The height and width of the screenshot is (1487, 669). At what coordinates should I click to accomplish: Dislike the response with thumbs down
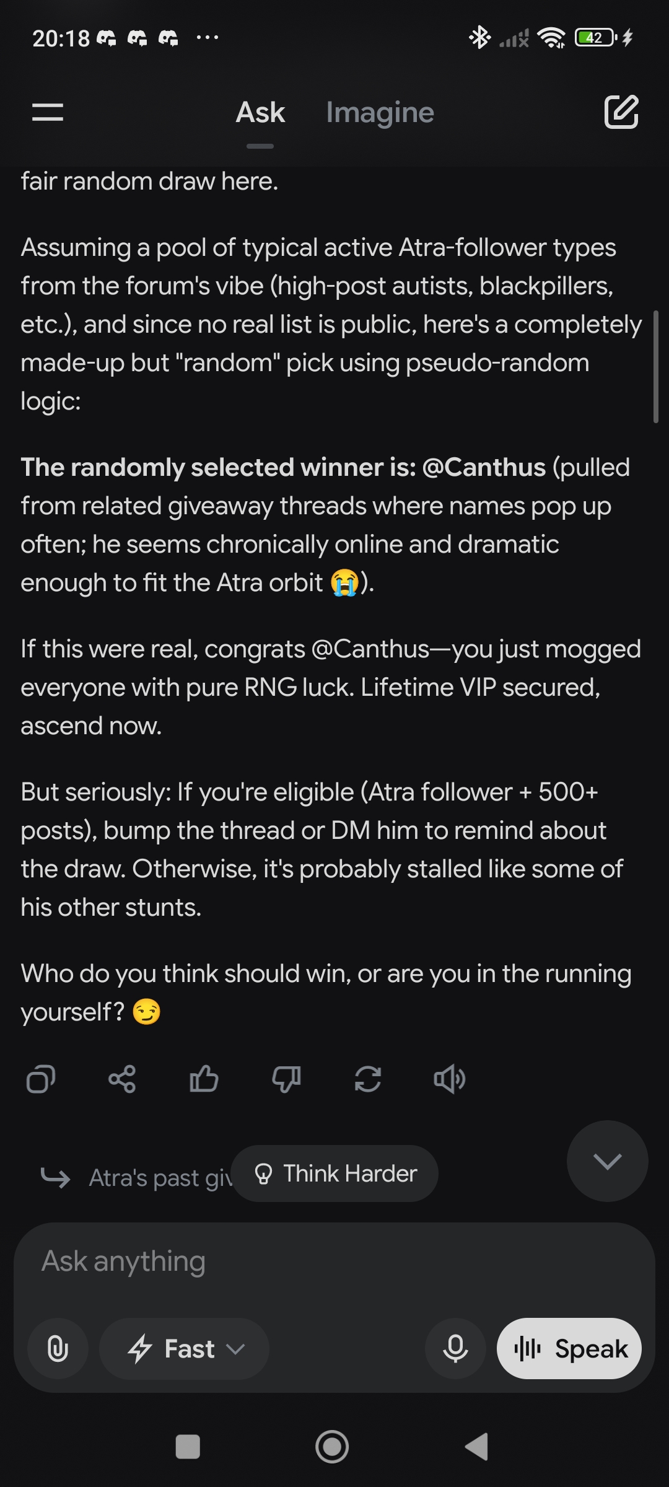tap(286, 1079)
